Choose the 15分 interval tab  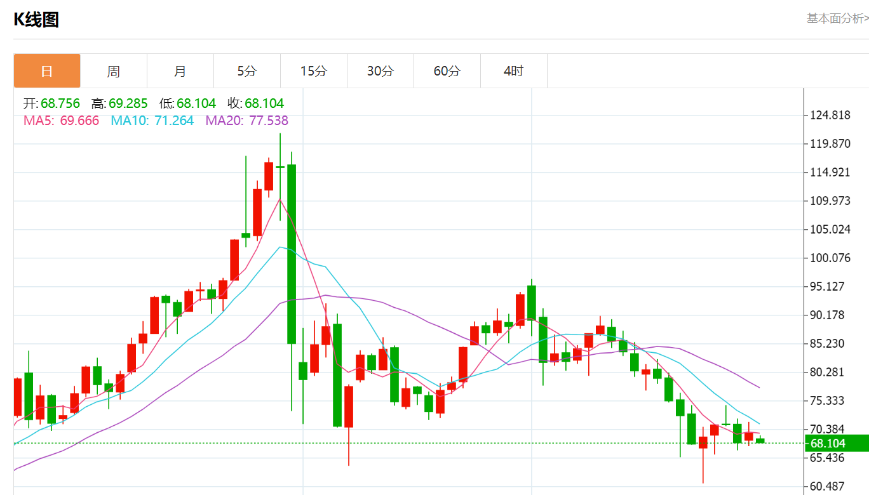(x=313, y=71)
